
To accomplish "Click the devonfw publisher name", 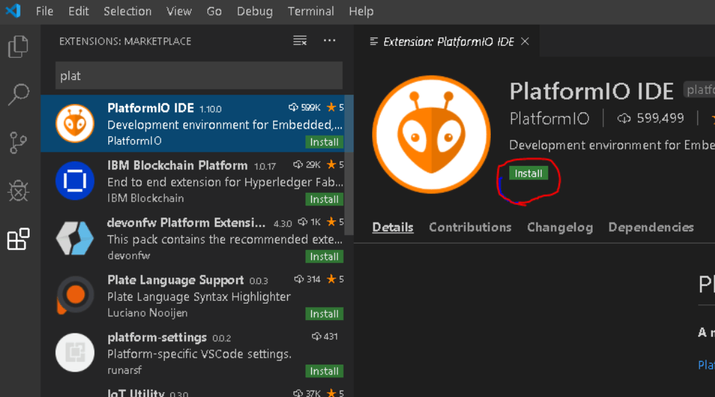I will (x=129, y=256).
